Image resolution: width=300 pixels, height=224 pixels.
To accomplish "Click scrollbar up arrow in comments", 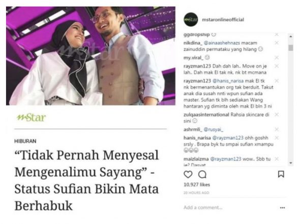I will (x=291, y=36).
